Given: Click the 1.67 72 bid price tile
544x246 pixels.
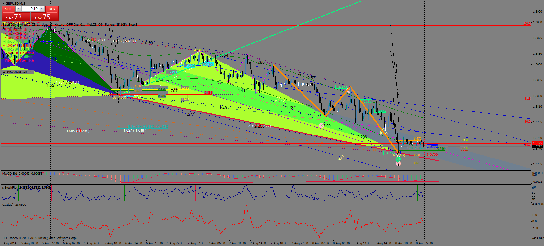Looking at the screenshot, I should tap(16, 17).
